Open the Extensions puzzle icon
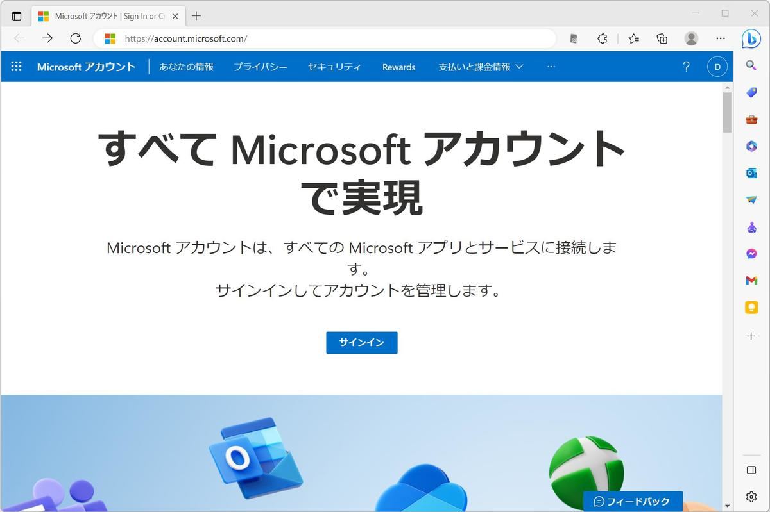770x512 pixels. [603, 38]
